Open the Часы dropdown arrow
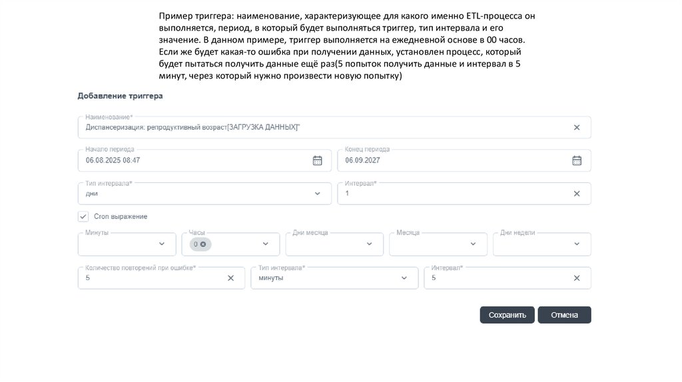 [x=266, y=244]
